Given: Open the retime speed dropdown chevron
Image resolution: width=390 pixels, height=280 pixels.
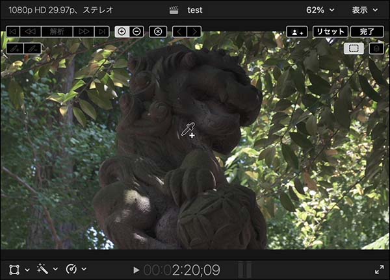Looking at the screenshot, I should tap(84, 269).
